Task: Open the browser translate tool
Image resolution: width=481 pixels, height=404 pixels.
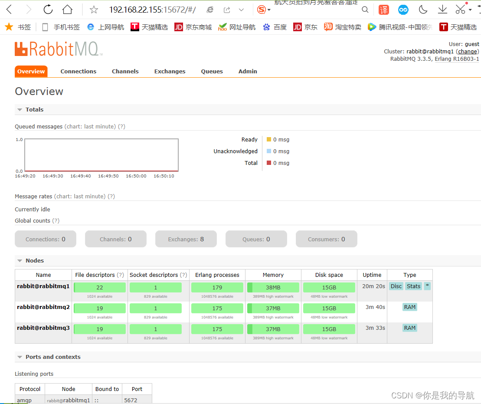Action: (x=383, y=9)
